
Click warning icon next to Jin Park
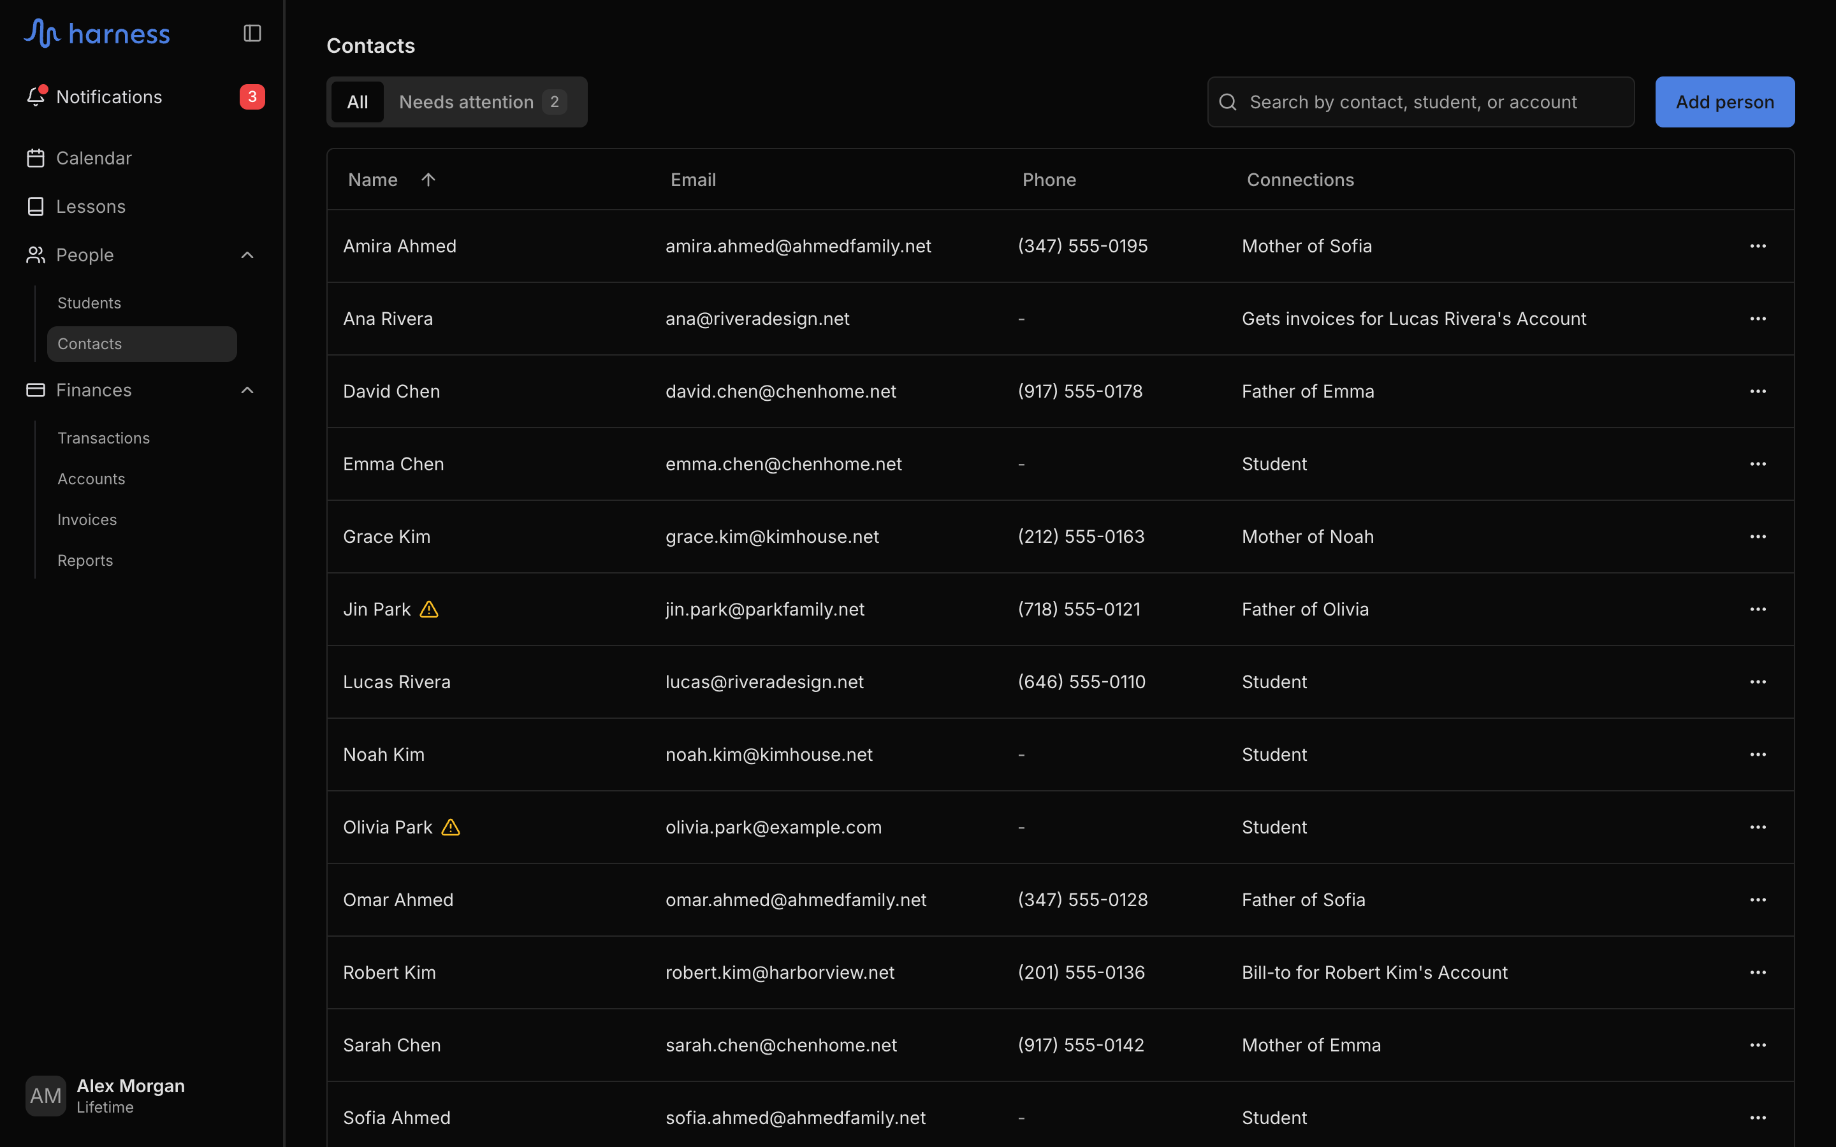point(428,609)
